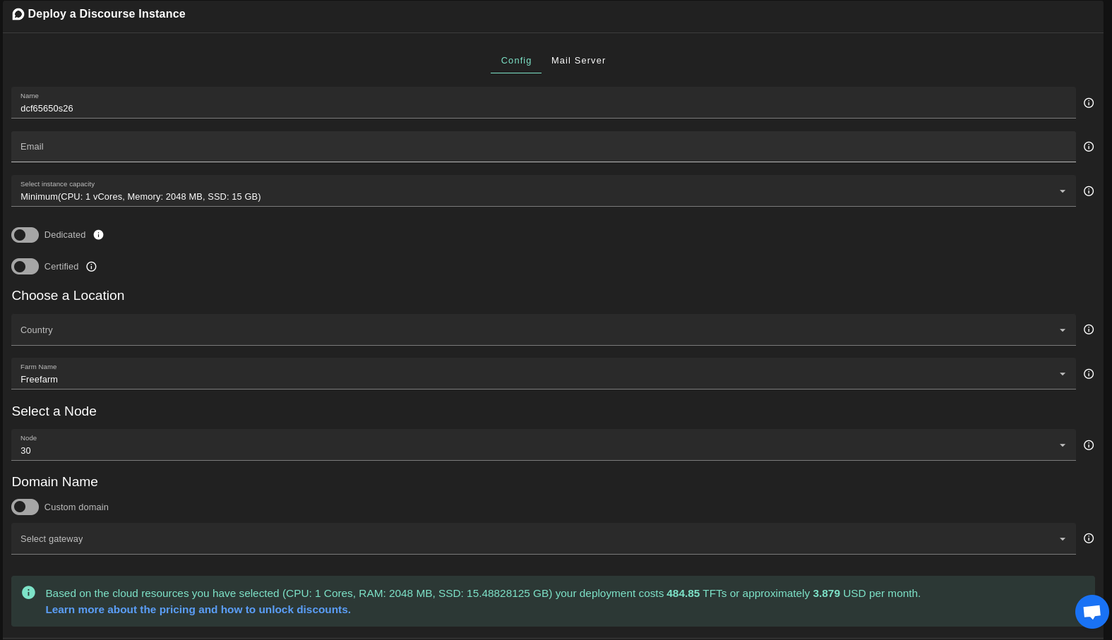1112x640 pixels.
Task: Open info tooltip for Name field
Action: click(x=1089, y=103)
